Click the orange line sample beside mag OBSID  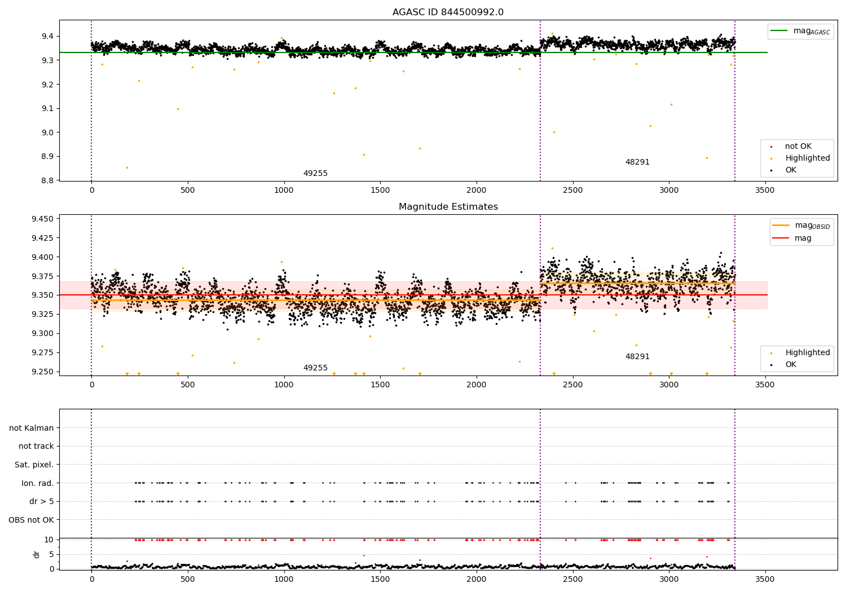click(x=781, y=226)
